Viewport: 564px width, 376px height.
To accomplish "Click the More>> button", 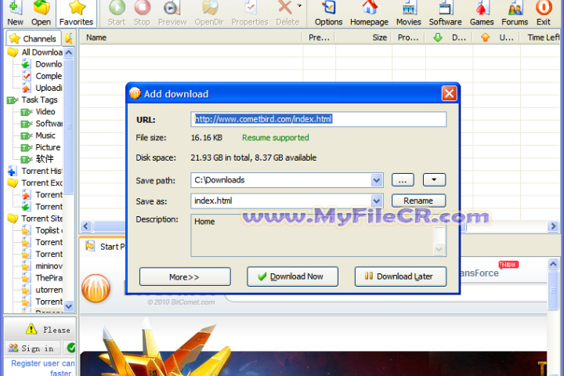I will point(185,277).
